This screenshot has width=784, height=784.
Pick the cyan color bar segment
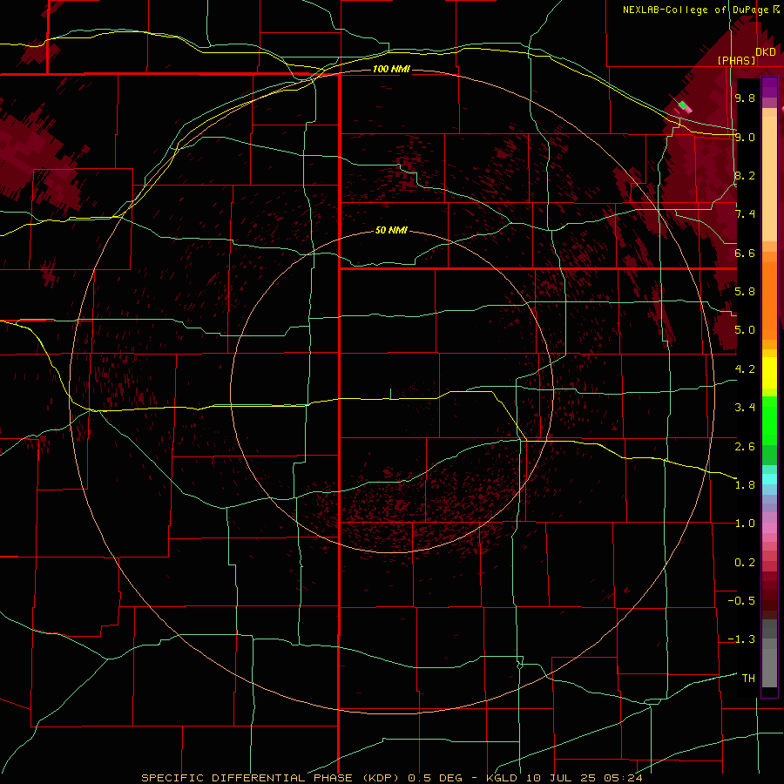click(x=769, y=479)
